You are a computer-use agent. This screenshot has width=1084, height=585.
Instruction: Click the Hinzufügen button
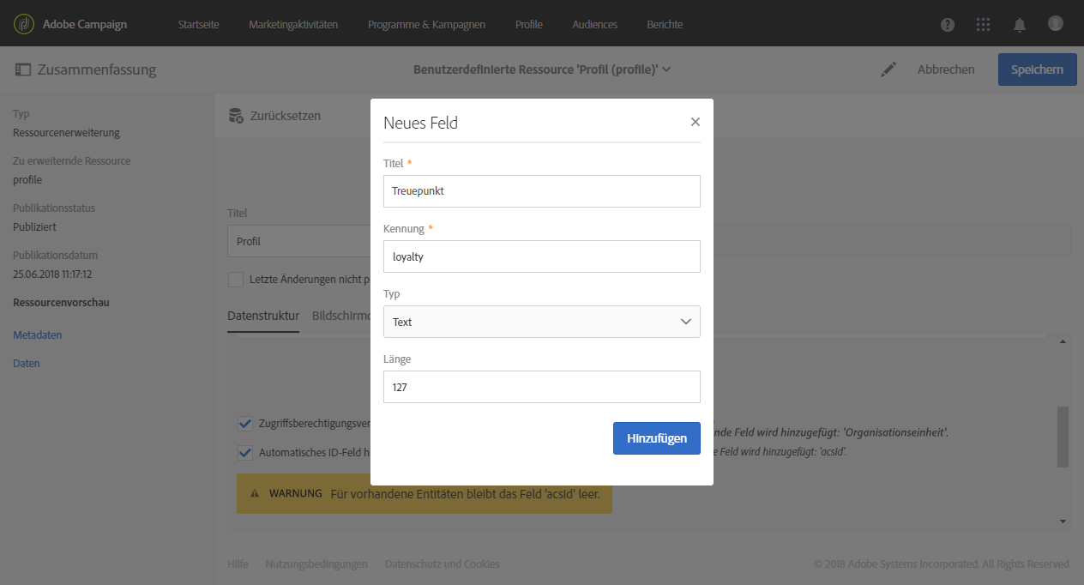[656, 438]
